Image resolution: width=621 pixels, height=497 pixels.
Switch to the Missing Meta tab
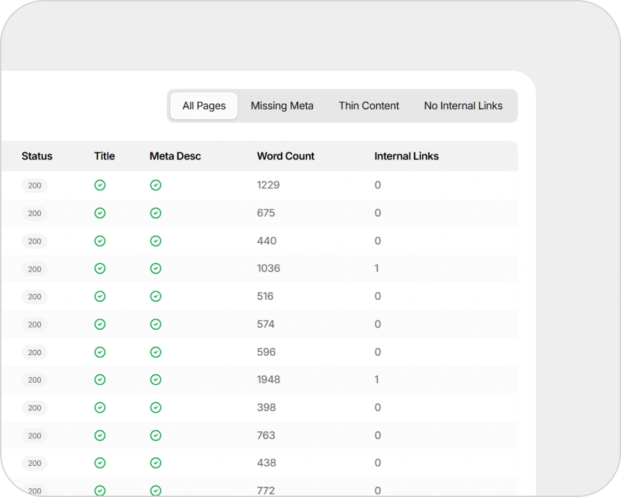tap(281, 105)
